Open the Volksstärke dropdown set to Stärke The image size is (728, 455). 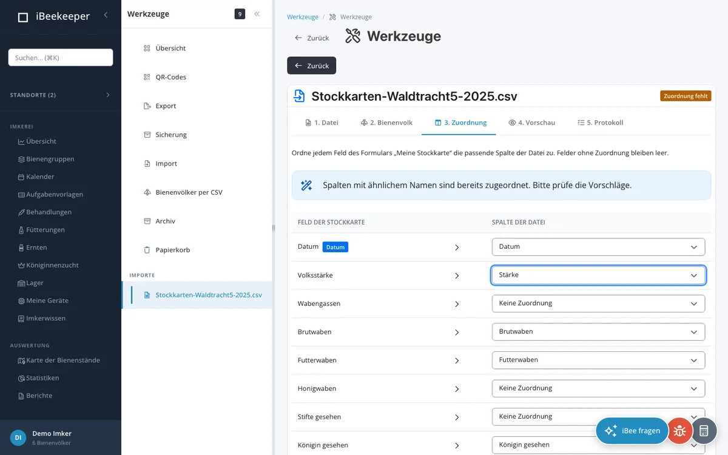point(598,275)
